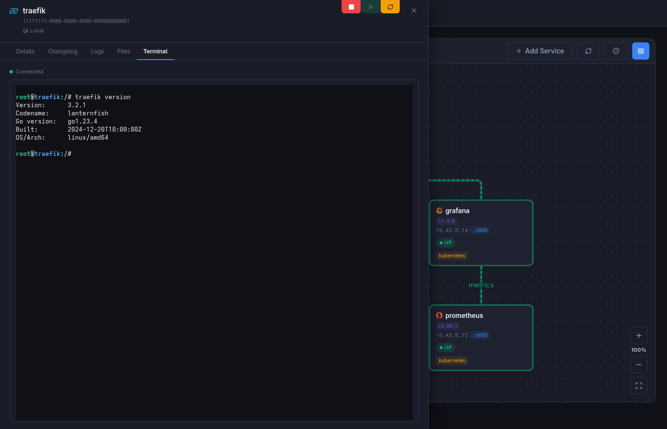Zoom in on the canvas
This screenshot has height=429, width=667.
click(639, 336)
